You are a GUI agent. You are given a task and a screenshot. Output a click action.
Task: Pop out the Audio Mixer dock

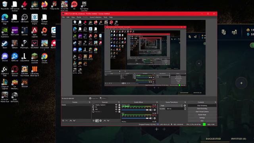157,102
